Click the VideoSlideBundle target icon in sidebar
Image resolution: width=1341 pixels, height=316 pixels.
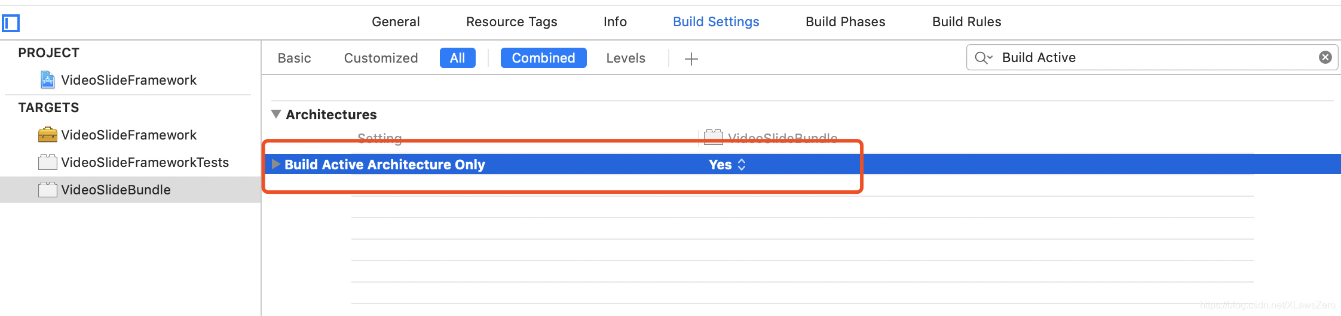point(48,190)
